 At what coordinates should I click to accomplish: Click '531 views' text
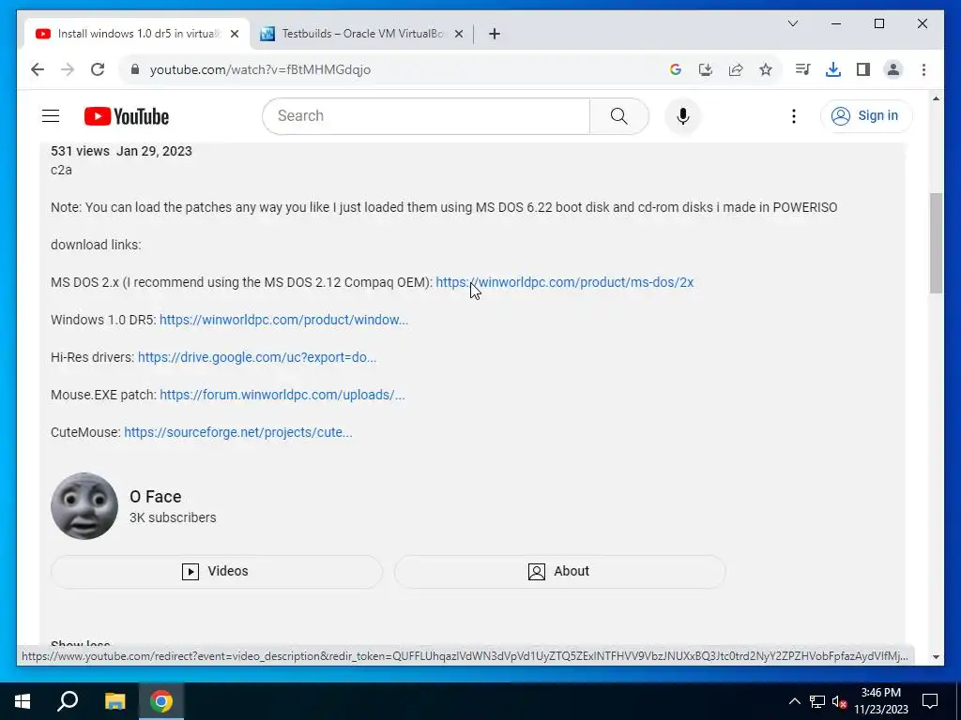(80, 151)
